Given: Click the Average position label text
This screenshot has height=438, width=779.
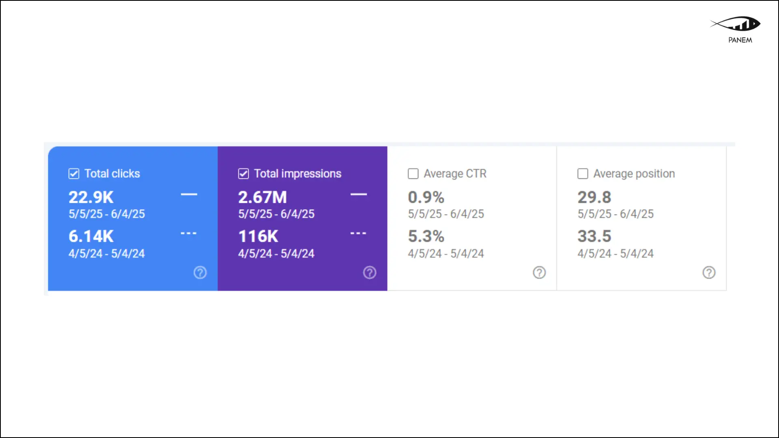Looking at the screenshot, I should coord(634,174).
